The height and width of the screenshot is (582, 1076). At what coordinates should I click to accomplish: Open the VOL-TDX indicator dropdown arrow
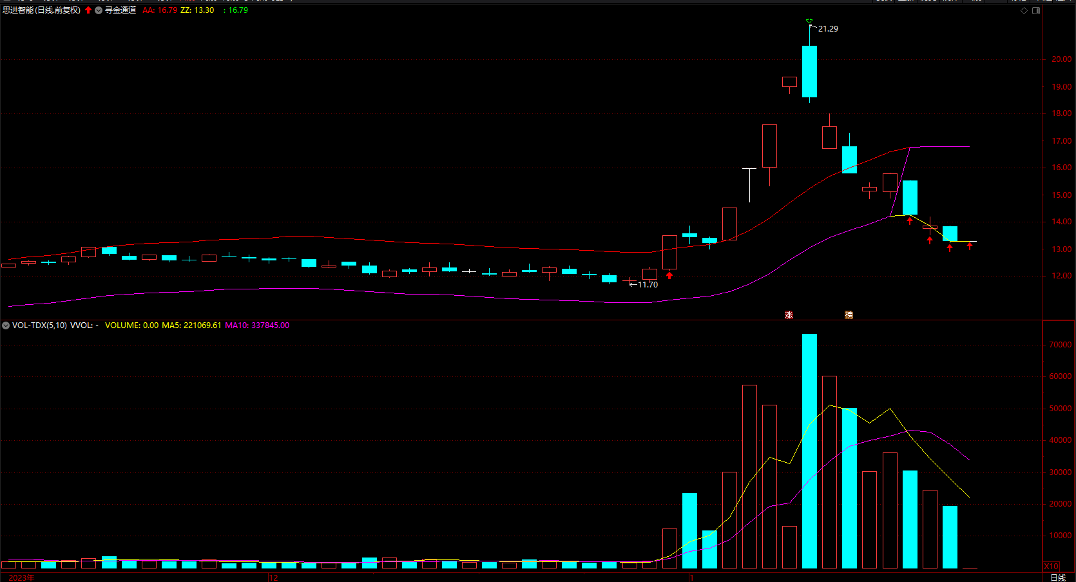click(6, 325)
